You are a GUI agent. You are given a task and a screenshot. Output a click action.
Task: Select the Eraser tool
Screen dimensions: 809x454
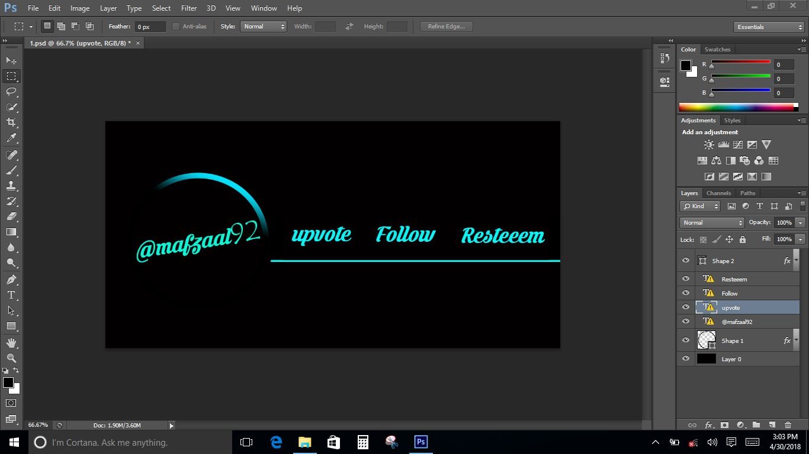(x=11, y=216)
